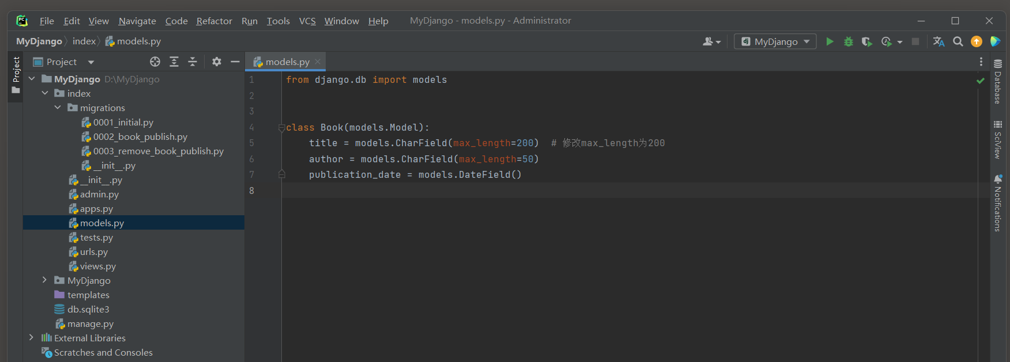This screenshot has width=1010, height=362.
Task: Open the Help menu
Action: click(x=378, y=21)
